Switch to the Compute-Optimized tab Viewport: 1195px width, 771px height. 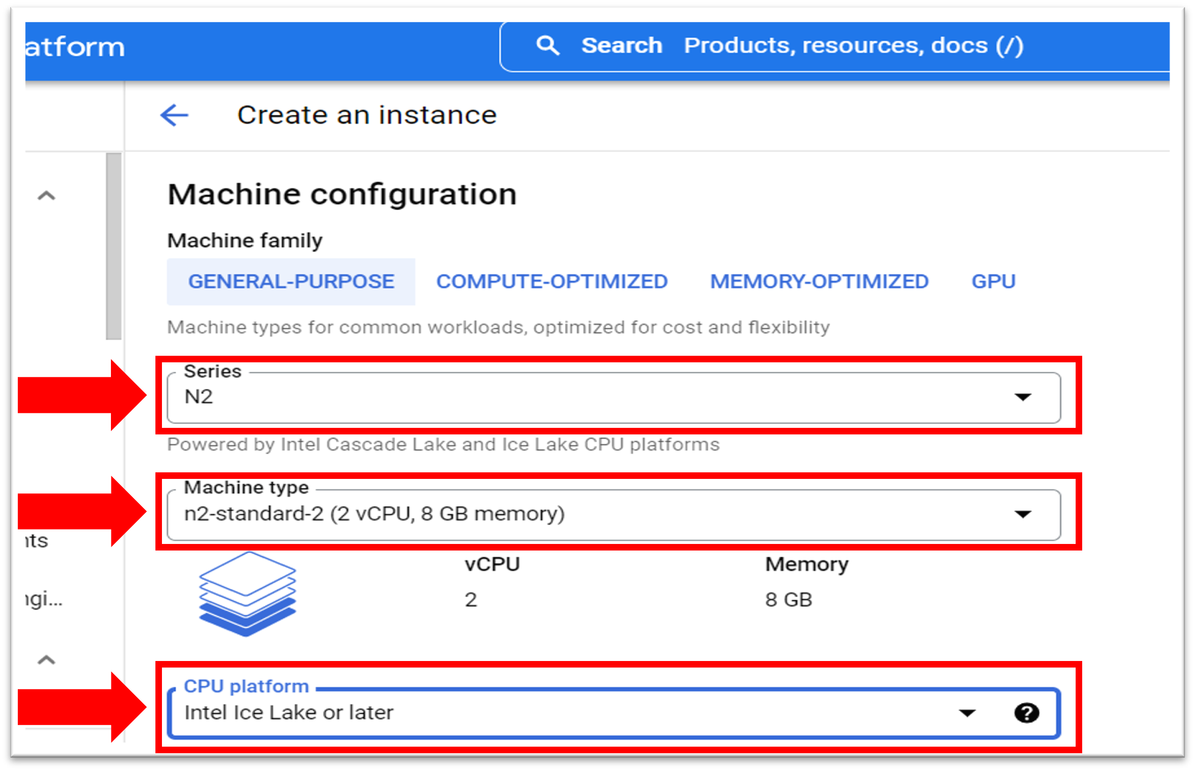(x=552, y=282)
